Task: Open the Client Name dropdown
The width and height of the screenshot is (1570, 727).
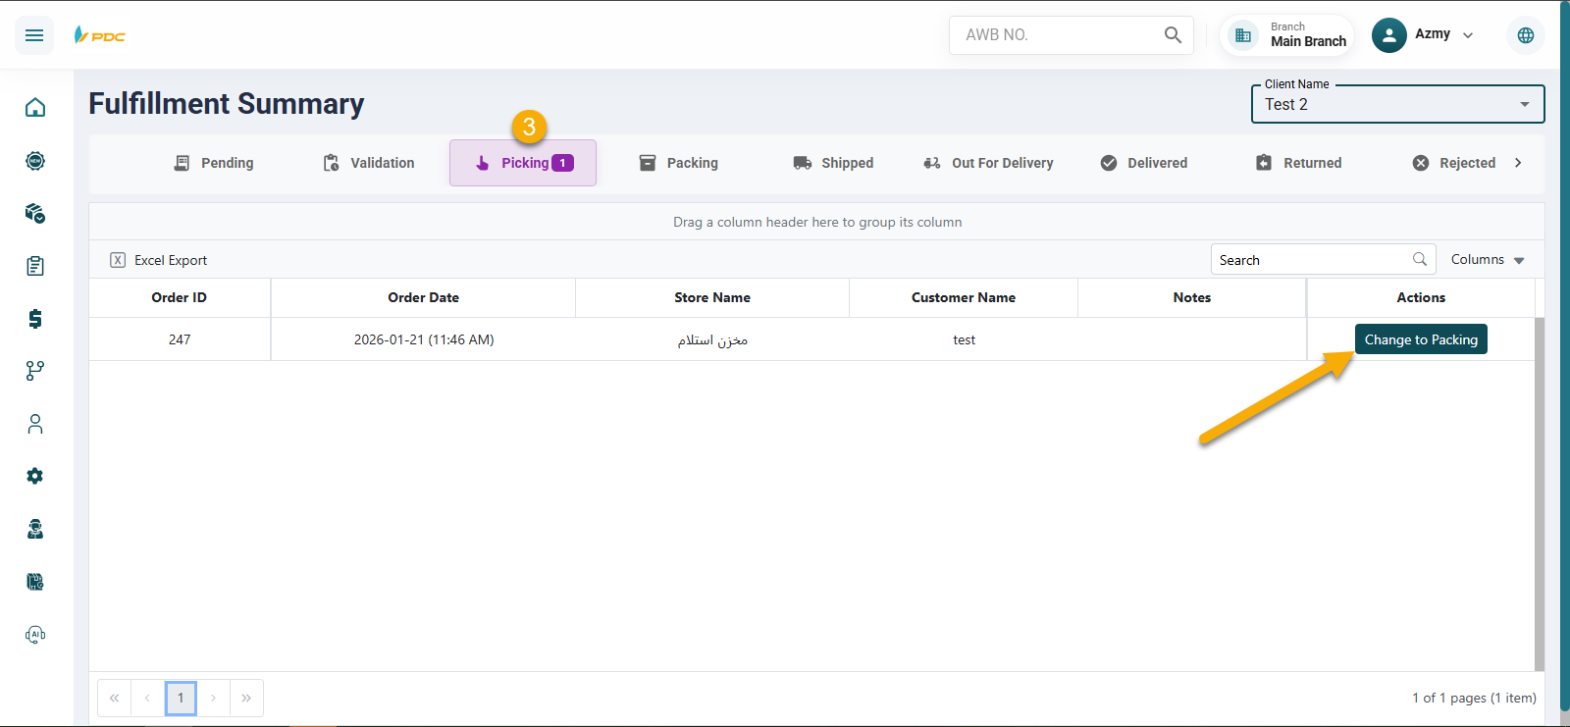Action: pos(1397,104)
